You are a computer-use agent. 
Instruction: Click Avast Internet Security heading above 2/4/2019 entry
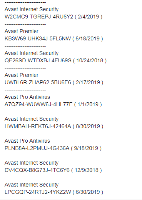[32, 9]
